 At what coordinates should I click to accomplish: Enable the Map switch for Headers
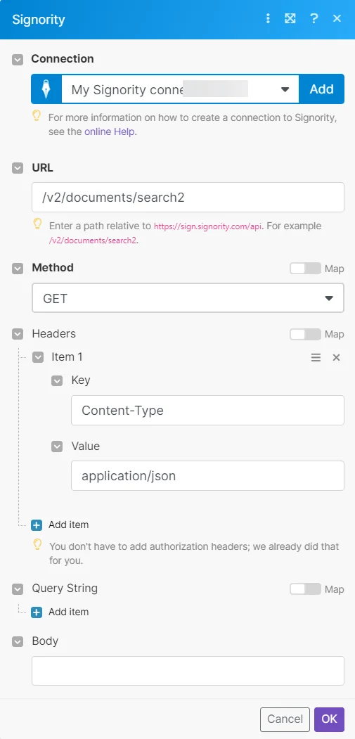(306, 334)
